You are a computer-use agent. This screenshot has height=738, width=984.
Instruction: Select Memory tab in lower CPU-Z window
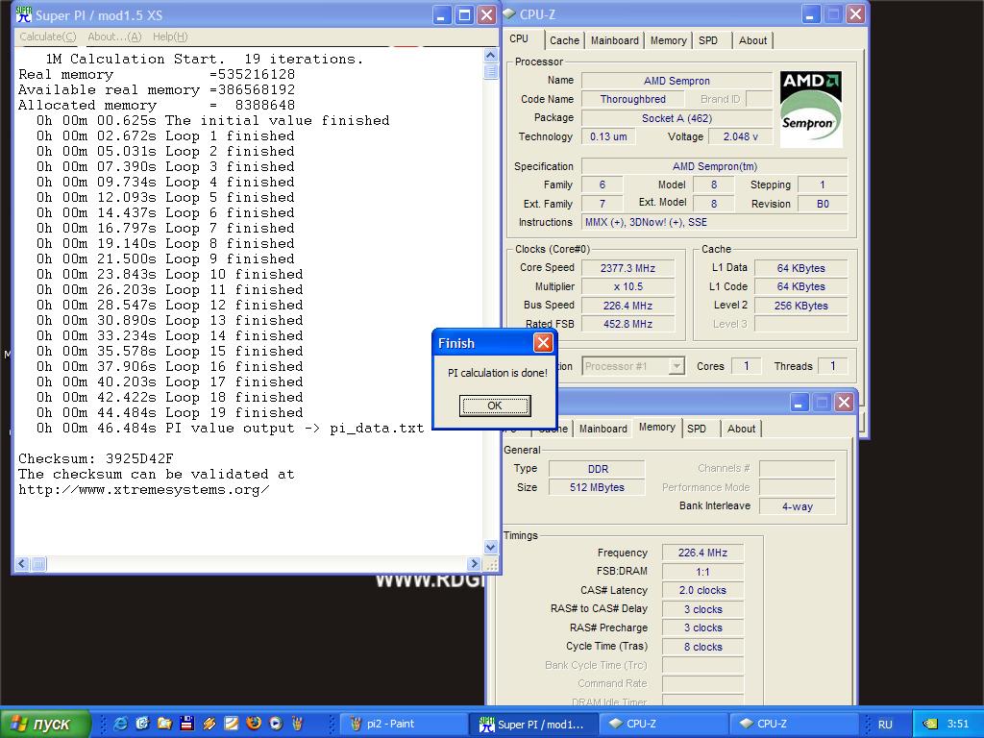[657, 427]
